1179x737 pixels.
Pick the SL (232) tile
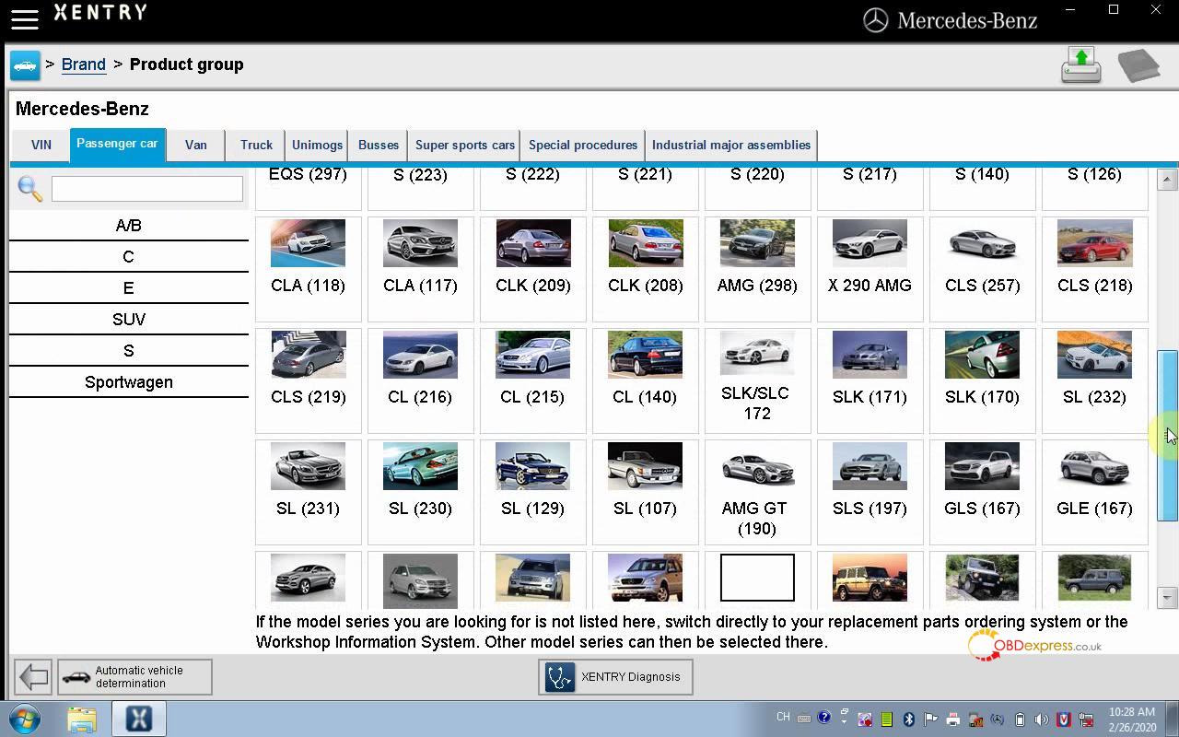pos(1094,380)
